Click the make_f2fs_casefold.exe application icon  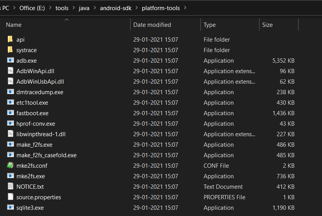11,155
